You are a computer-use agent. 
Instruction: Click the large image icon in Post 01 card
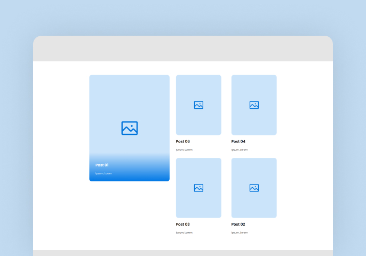point(130,128)
